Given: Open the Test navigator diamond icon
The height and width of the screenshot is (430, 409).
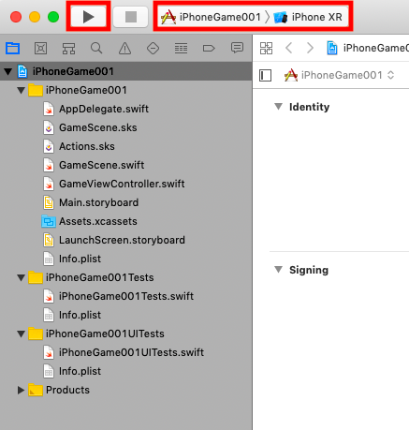Looking at the screenshot, I should click(153, 48).
